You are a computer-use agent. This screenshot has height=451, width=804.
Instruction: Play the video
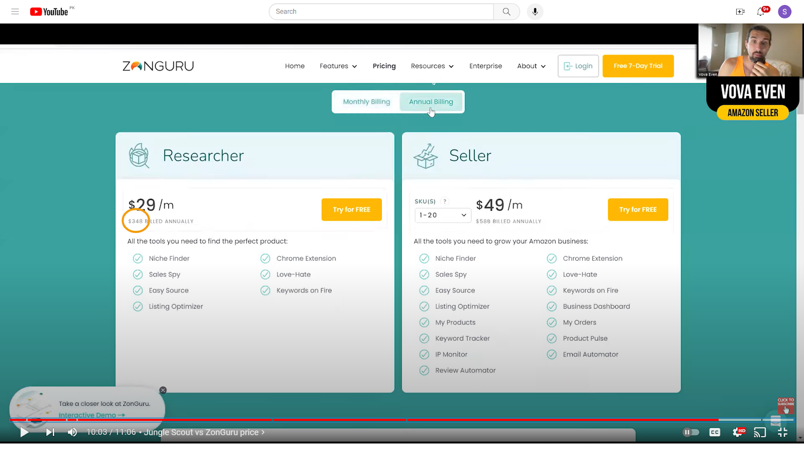pos(24,432)
